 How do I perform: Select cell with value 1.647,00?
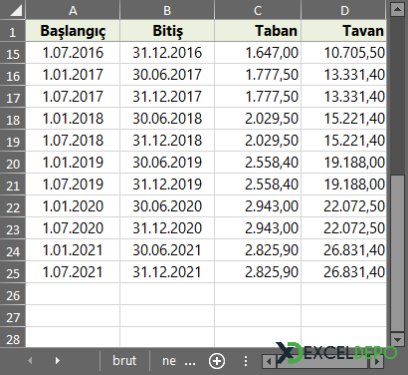[x=258, y=53]
